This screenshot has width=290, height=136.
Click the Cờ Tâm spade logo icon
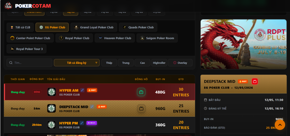click(8, 6)
